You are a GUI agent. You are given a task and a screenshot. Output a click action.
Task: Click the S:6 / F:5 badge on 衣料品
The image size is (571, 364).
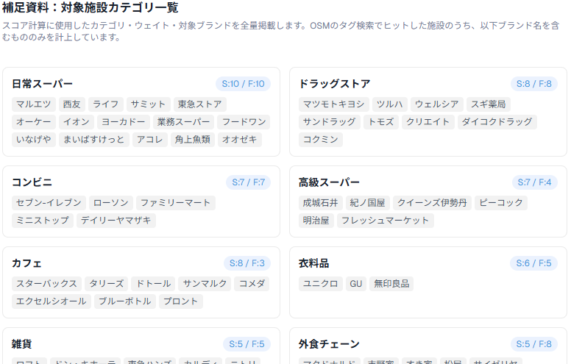click(x=534, y=263)
